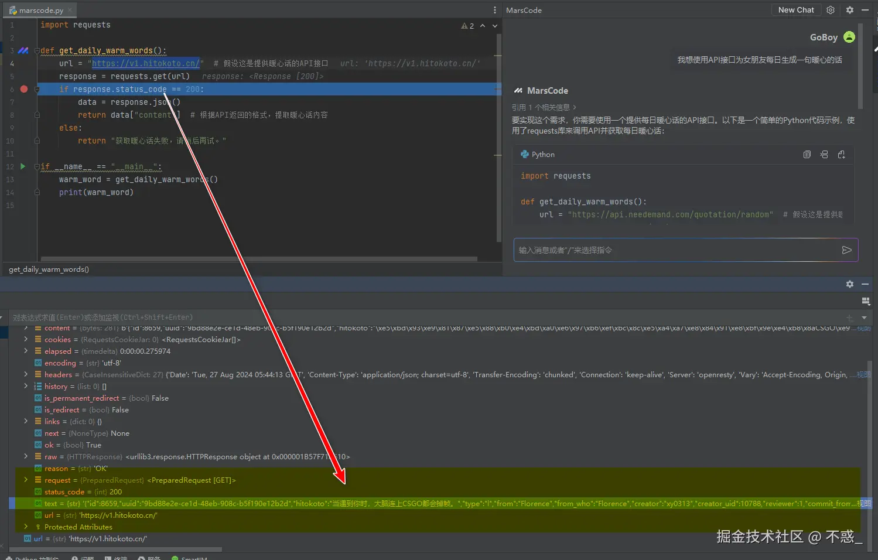Select the status_code = 200 variable row
The height and width of the screenshot is (560, 878).
(78, 492)
